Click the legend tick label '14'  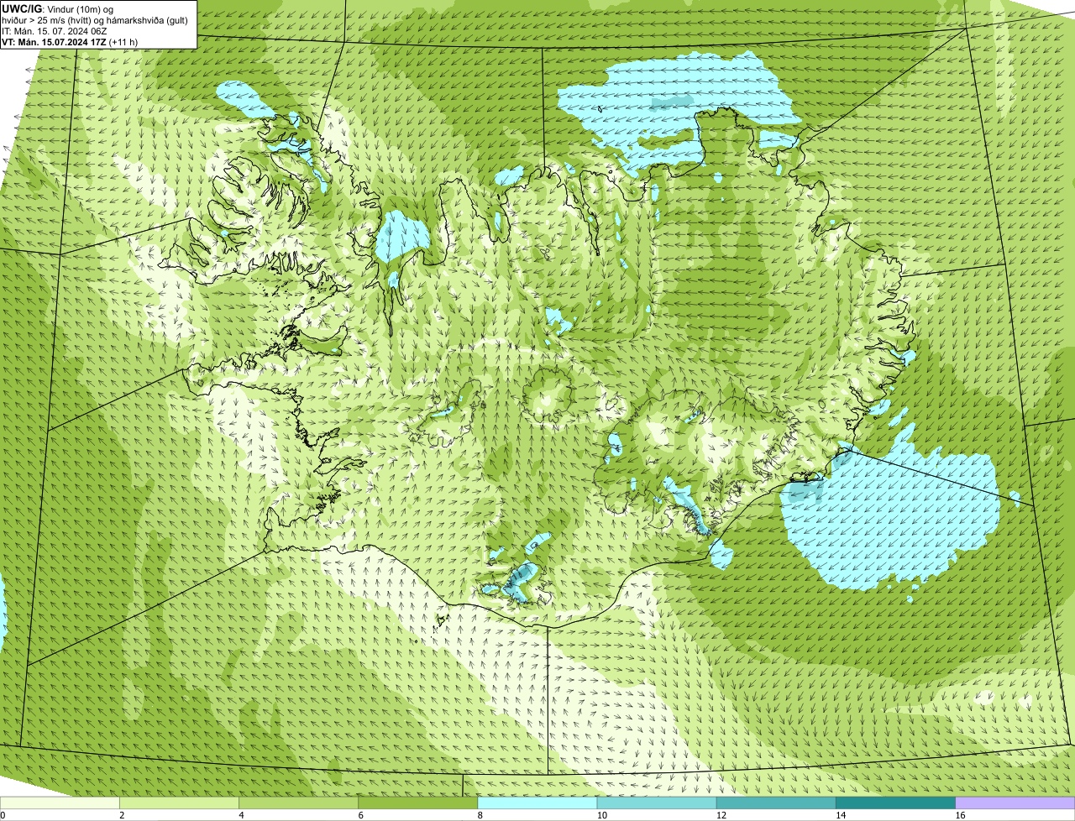[840, 815]
